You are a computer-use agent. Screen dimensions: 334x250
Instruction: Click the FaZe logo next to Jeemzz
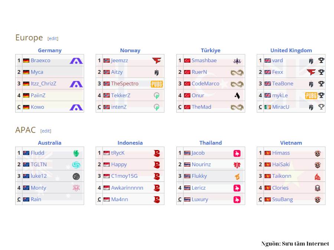[157, 61]
